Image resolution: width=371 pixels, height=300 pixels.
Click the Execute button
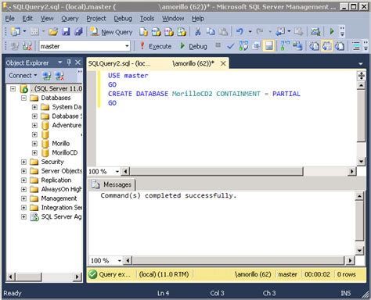pos(156,46)
